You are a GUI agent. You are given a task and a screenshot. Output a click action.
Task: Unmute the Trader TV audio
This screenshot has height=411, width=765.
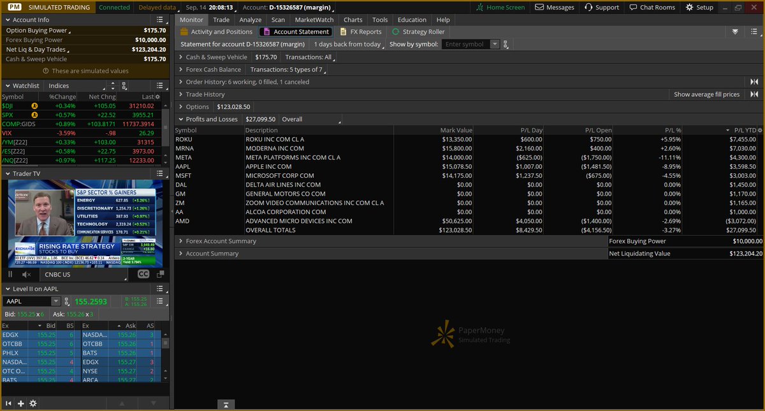pos(27,274)
